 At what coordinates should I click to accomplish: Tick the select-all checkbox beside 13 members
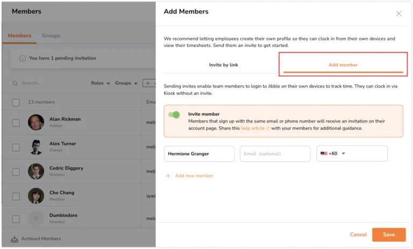coord(16,102)
